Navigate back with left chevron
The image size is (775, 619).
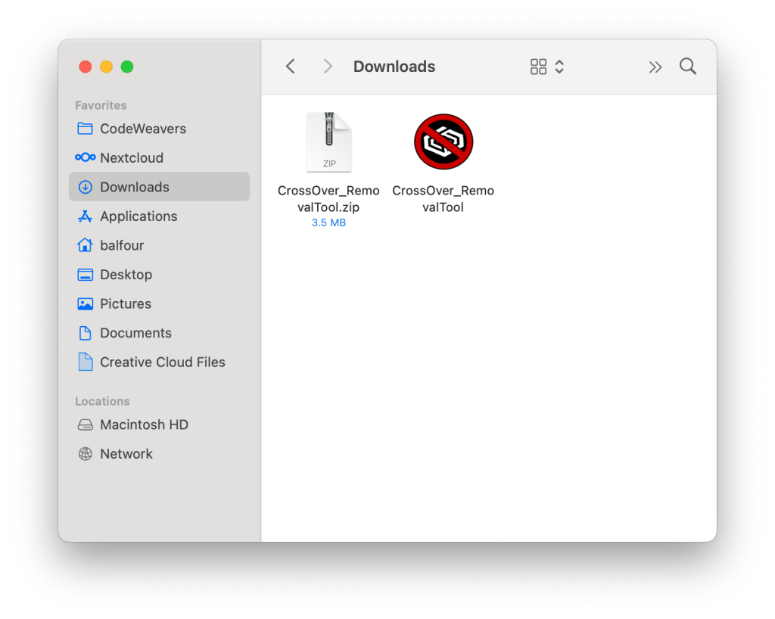[x=291, y=67]
